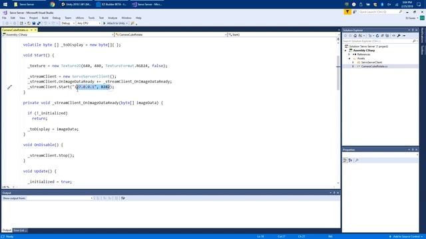Open the Chrome taskbar icon
The height and width of the screenshot is (239, 426).
[x=53, y=5]
